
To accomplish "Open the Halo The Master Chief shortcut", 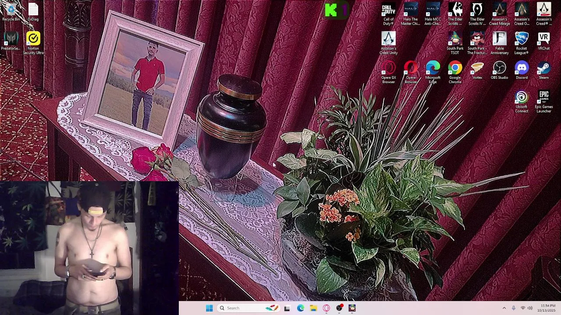I will (411, 14).
